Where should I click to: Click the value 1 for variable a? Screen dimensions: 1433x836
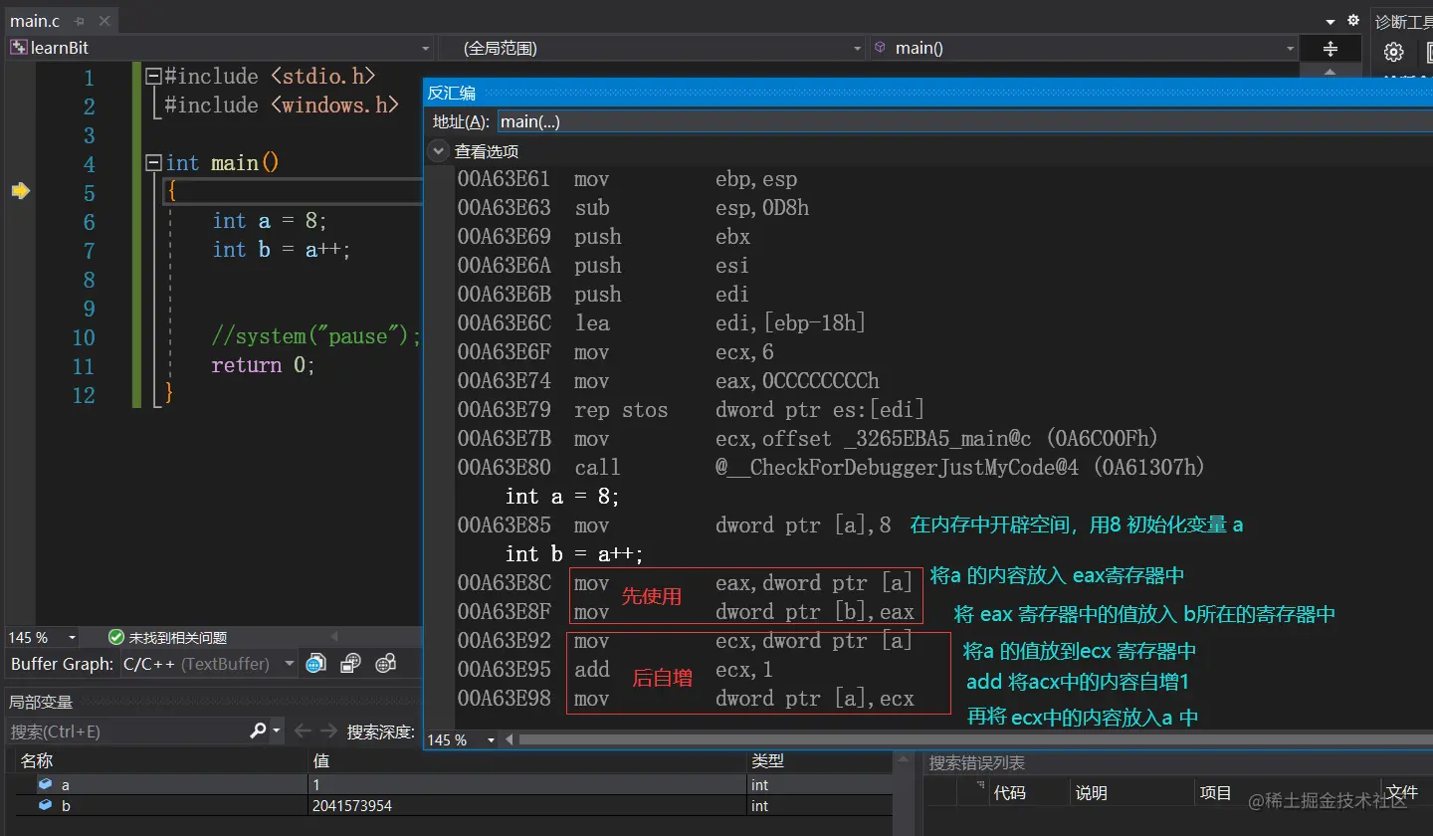tap(316, 785)
